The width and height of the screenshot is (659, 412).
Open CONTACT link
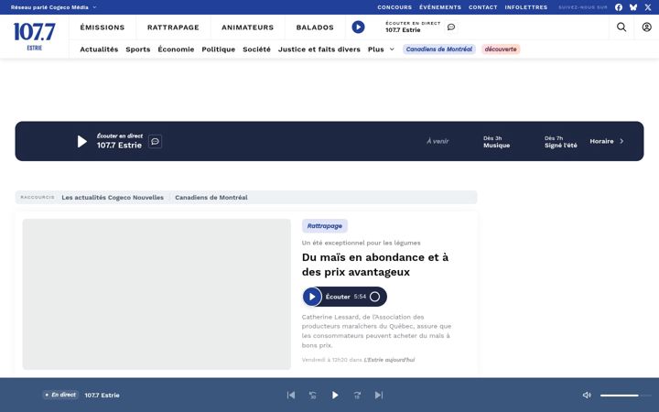[483, 7]
